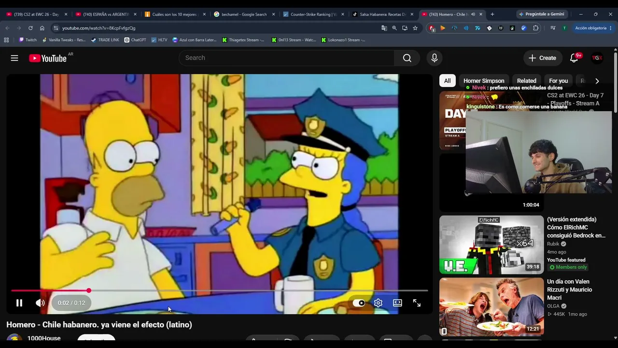Screen dimensions: 618x348
Task: Go back with the browser back arrow
Action: 7,28
